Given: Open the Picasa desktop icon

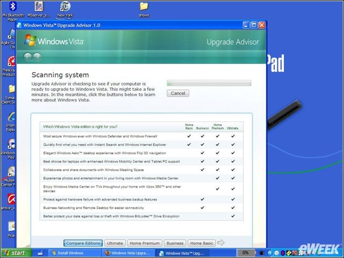Looking at the screenshot, I should 11,229.
